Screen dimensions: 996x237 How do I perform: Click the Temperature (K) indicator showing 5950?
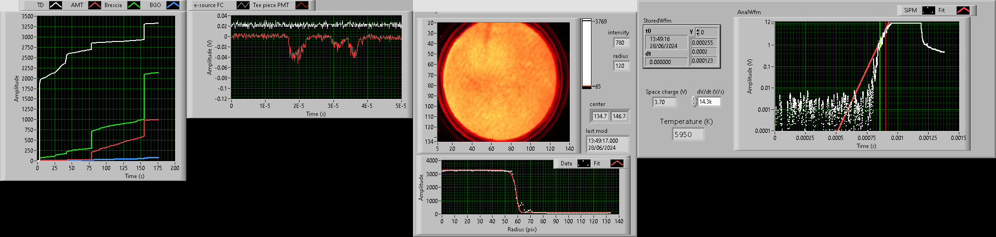(x=688, y=134)
